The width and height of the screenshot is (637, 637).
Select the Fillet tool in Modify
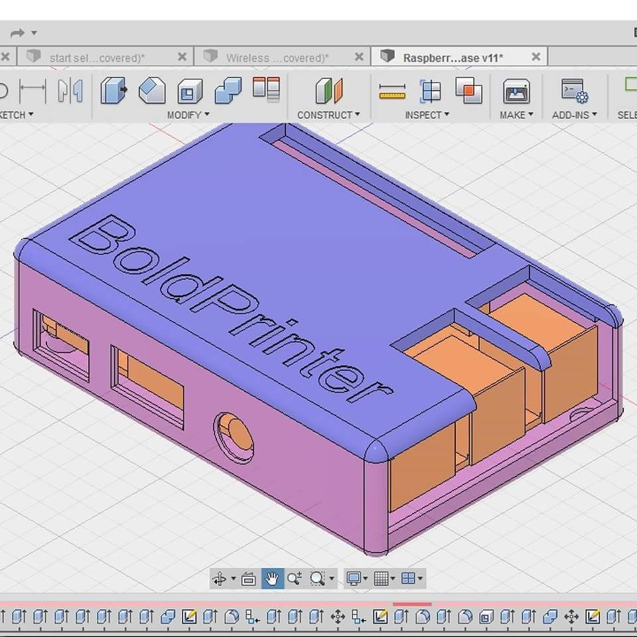point(152,90)
